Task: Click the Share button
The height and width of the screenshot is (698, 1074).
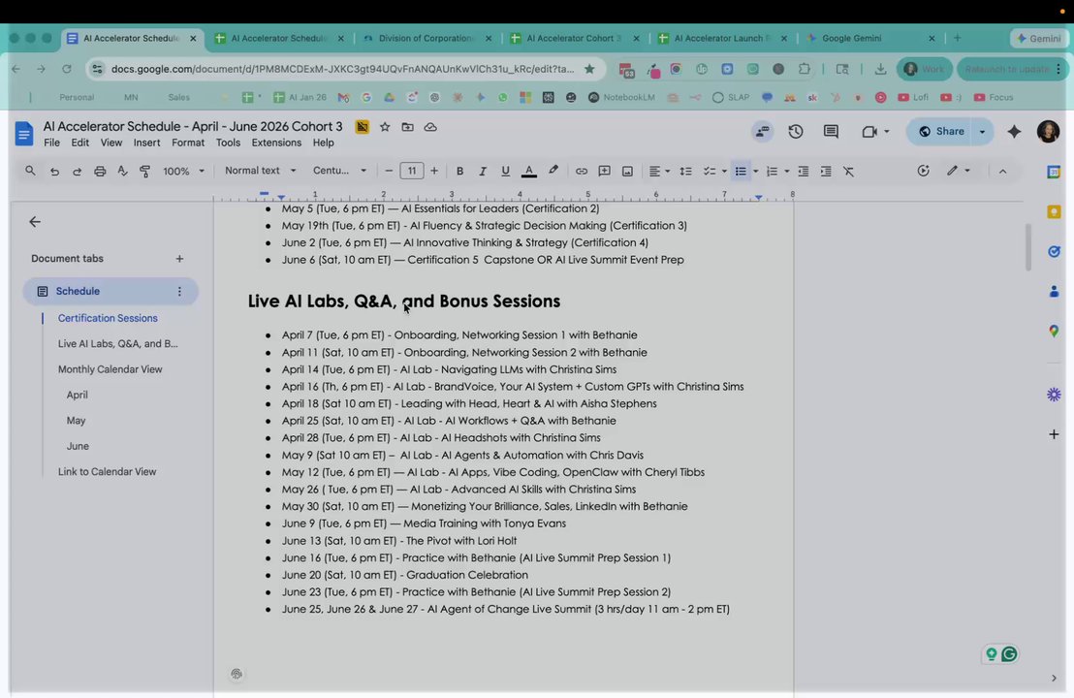Action: click(941, 131)
